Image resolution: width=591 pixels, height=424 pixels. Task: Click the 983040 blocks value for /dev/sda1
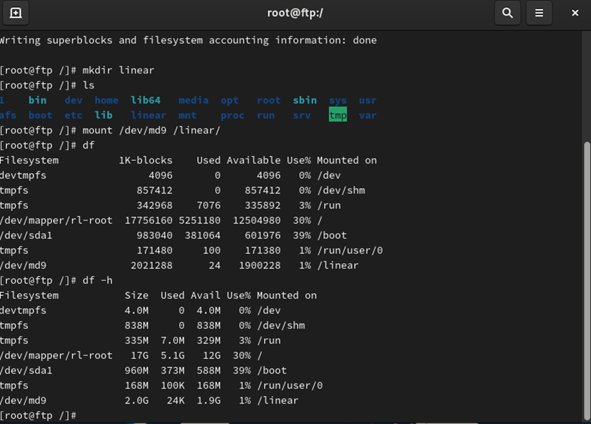(154, 235)
